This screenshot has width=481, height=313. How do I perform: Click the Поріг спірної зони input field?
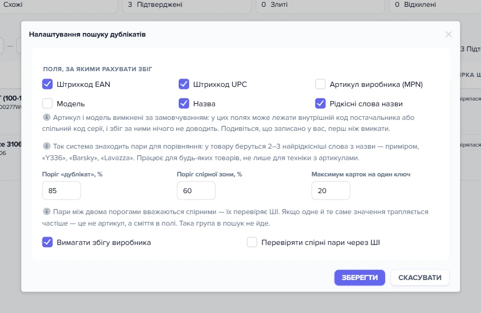tap(196, 191)
